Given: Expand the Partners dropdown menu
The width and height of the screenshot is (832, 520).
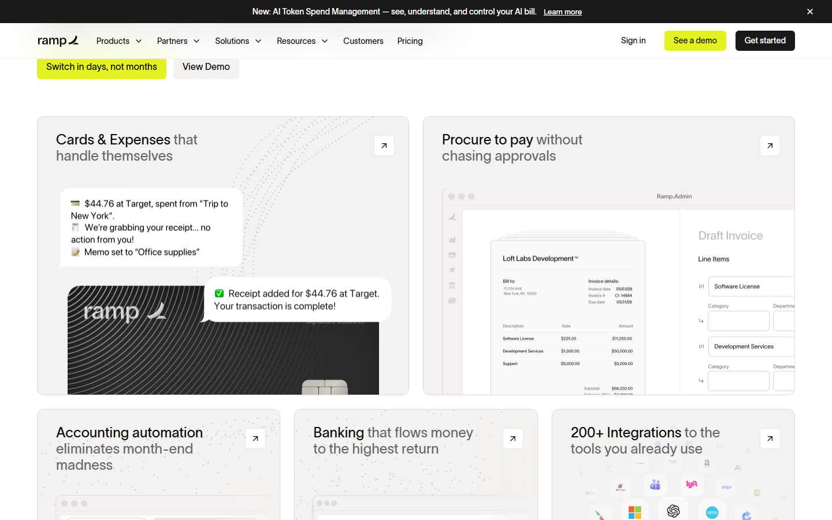Looking at the screenshot, I should point(179,41).
